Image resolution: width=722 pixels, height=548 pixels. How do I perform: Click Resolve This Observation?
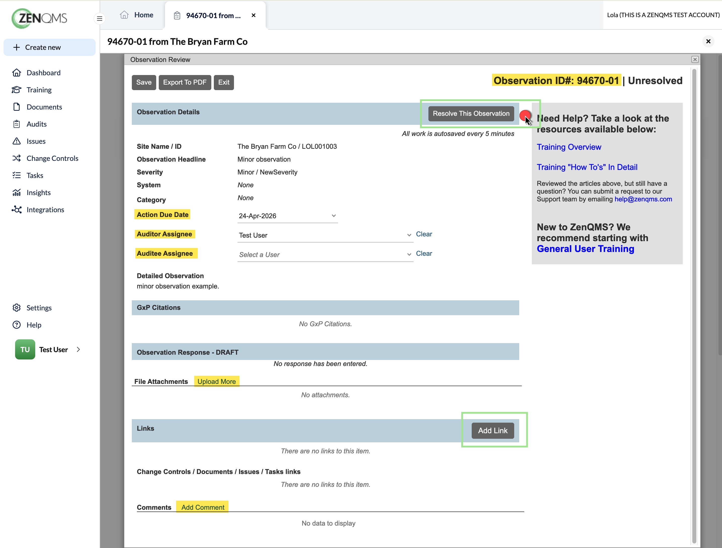(471, 114)
